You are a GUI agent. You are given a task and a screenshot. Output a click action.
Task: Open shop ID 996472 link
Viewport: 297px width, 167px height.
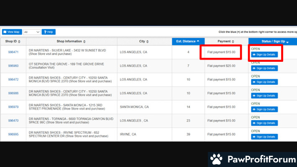13,80
